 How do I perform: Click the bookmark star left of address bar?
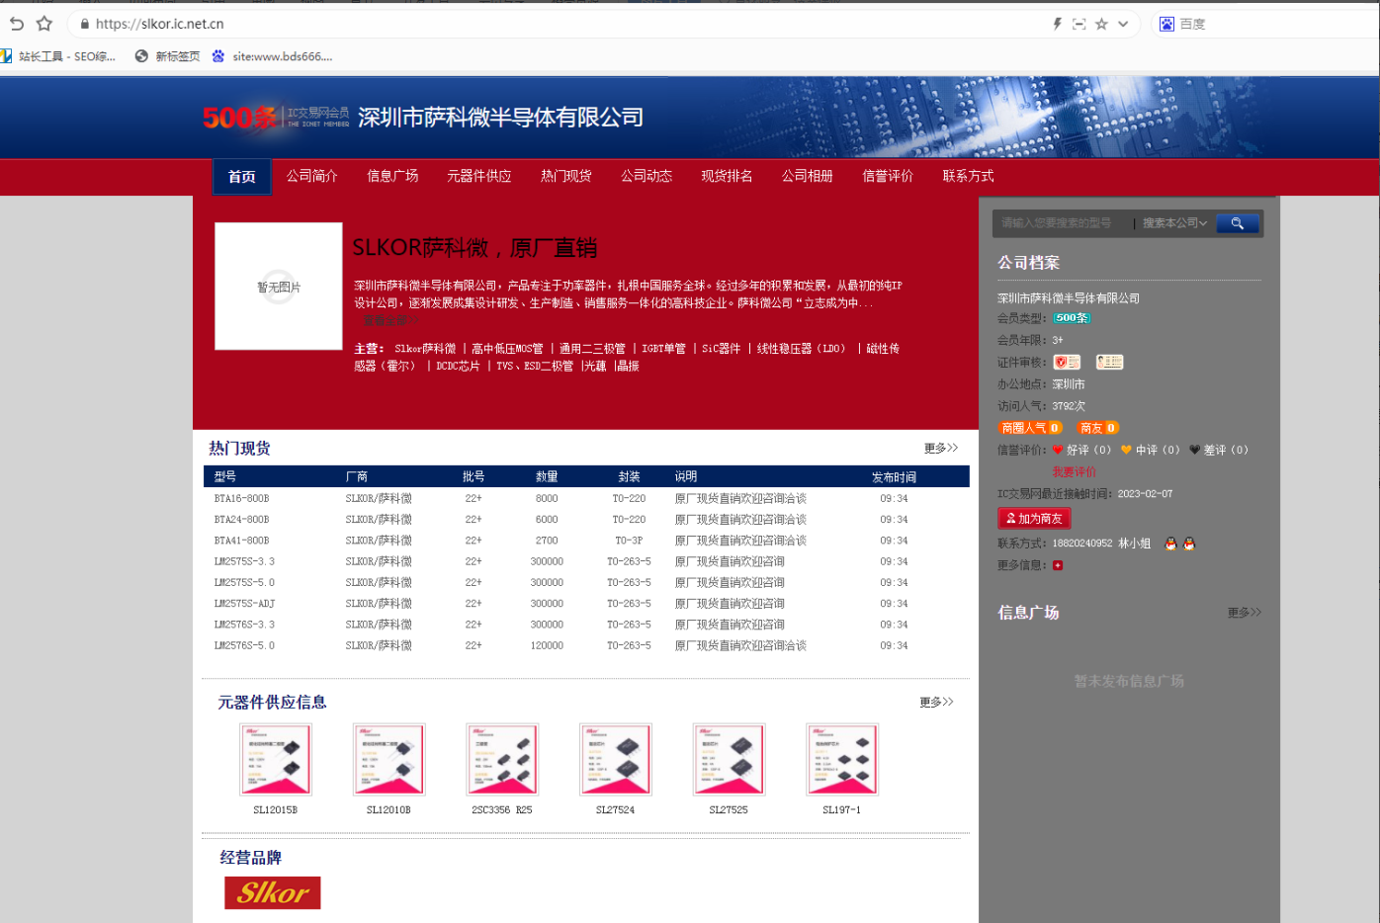[x=43, y=24]
